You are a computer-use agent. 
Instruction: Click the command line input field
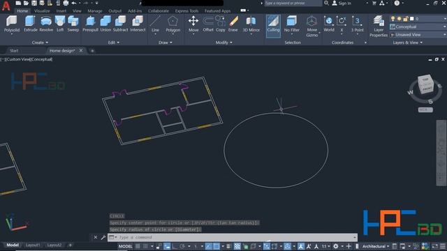pyautogui.click(x=233, y=237)
